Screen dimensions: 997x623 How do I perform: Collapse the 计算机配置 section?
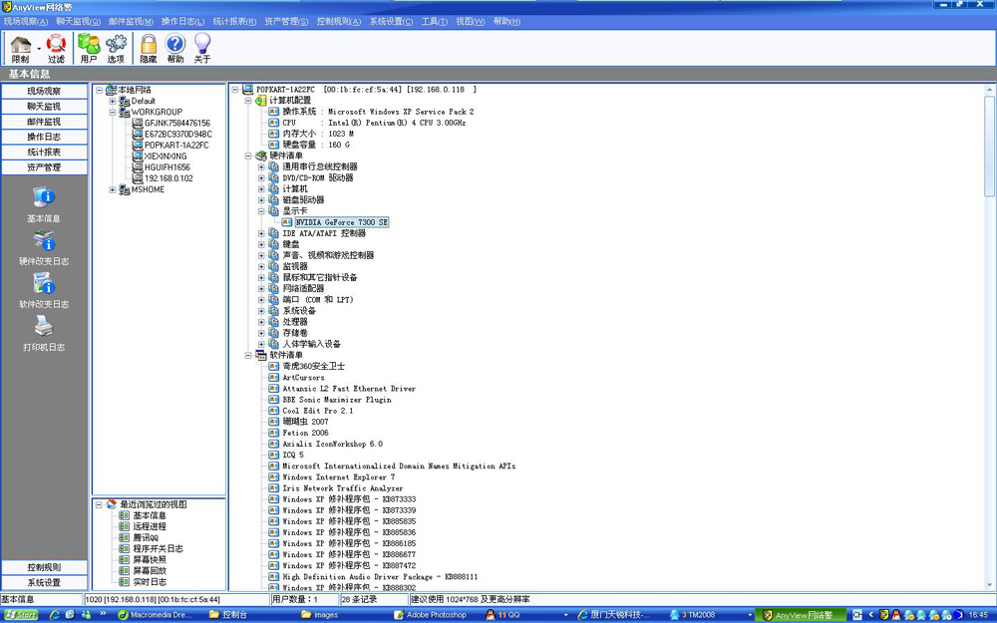click(248, 101)
